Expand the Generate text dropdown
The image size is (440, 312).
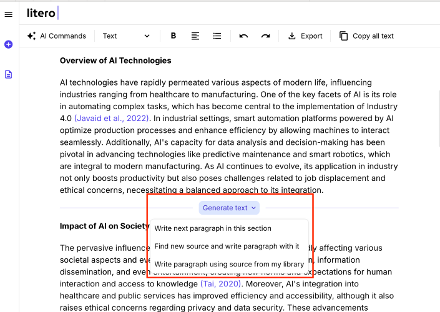(229, 208)
